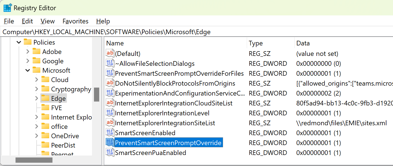Click the Registry Editor app icon in title bar

pos(7,8)
